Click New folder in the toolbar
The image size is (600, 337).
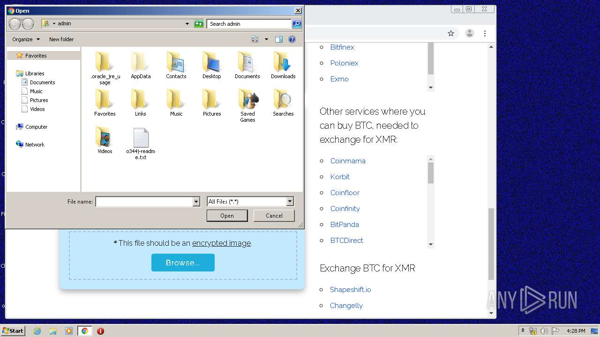61,39
